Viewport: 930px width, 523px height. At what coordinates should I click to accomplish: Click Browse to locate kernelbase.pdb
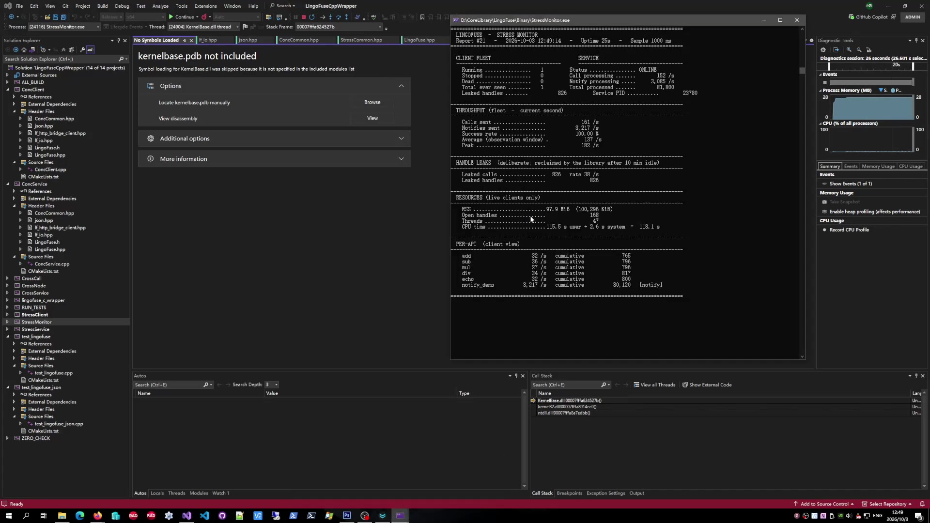coord(372,103)
